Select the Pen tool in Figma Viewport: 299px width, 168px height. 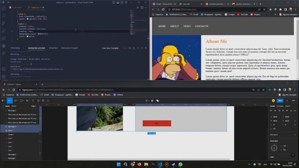[x=27, y=101]
